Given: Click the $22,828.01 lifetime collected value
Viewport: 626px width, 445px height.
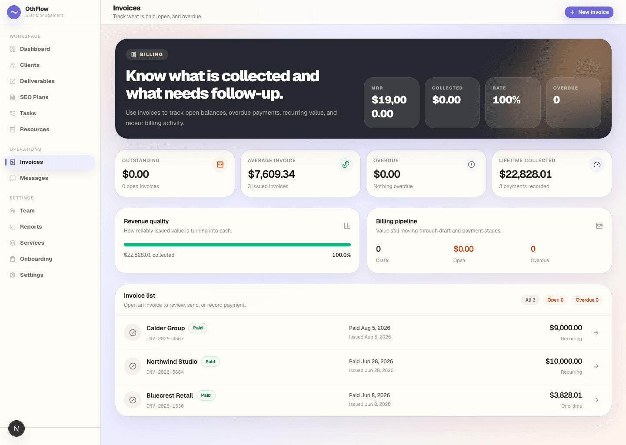Looking at the screenshot, I should click(x=526, y=174).
